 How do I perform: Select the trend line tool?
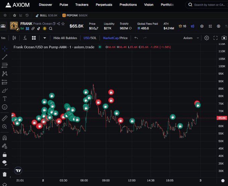[x=5, y=57]
